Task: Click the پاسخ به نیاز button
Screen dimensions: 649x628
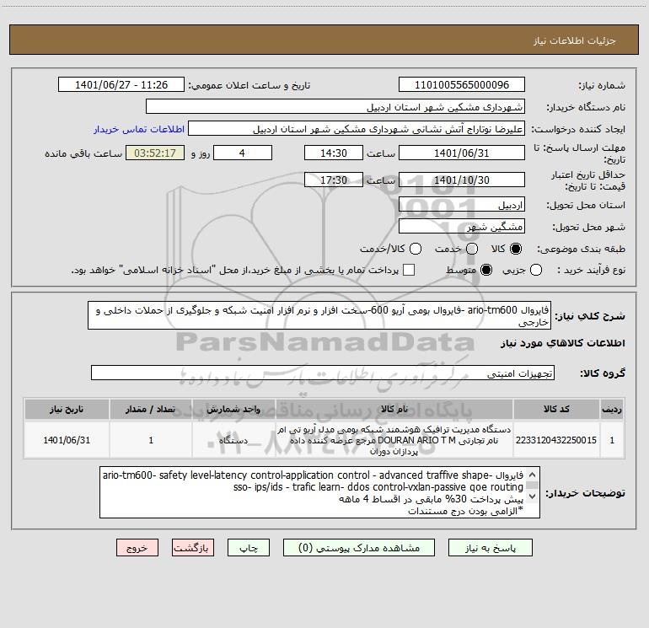Action: (490, 548)
